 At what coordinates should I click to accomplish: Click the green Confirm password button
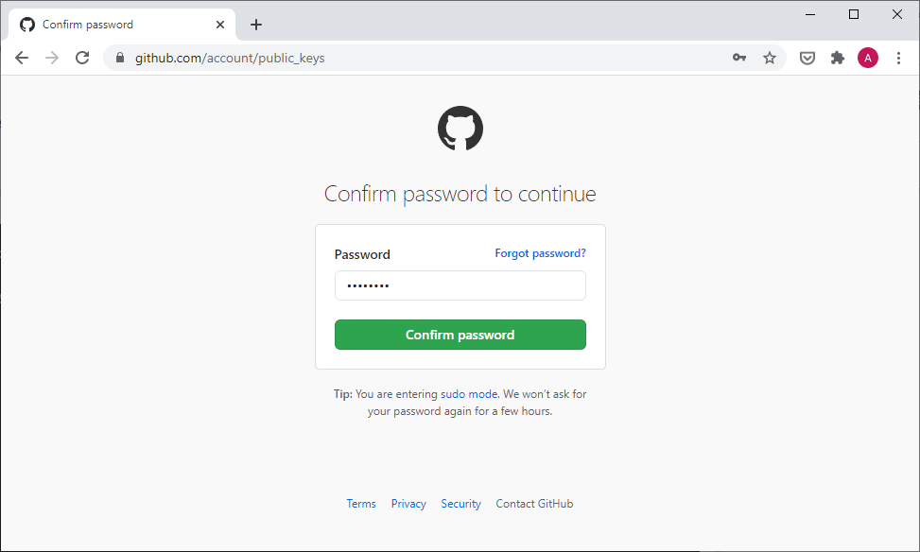(460, 335)
